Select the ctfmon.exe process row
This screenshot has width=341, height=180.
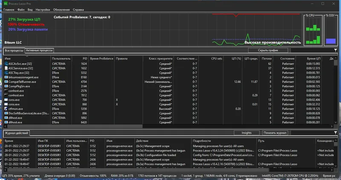pyautogui.click(x=168, y=109)
